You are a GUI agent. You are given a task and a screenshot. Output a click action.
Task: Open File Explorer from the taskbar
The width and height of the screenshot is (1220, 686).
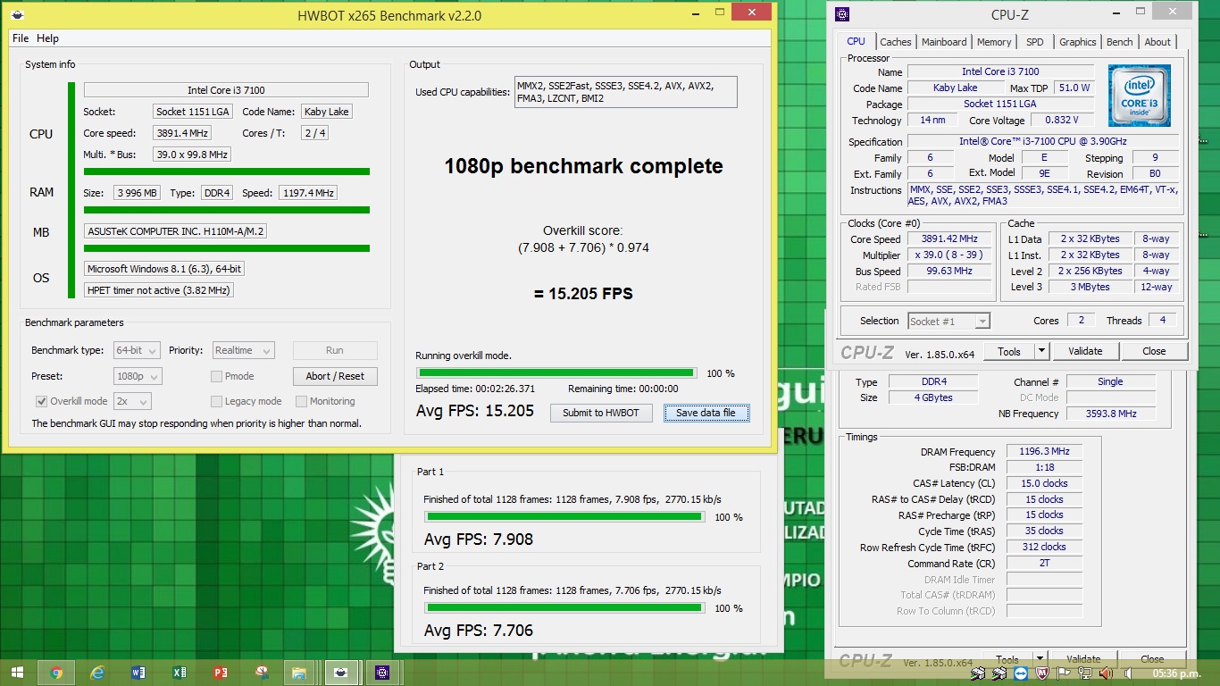[x=299, y=673]
